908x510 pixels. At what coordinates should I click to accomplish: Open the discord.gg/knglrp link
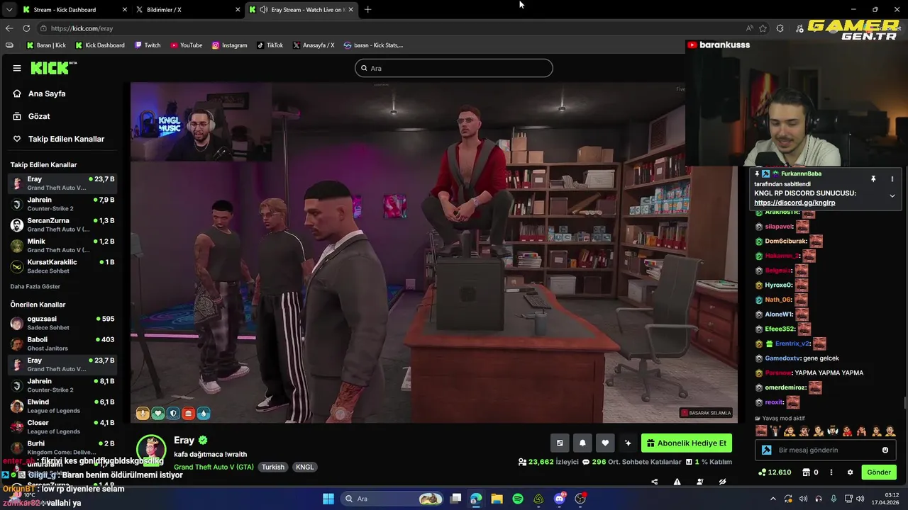[794, 203]
